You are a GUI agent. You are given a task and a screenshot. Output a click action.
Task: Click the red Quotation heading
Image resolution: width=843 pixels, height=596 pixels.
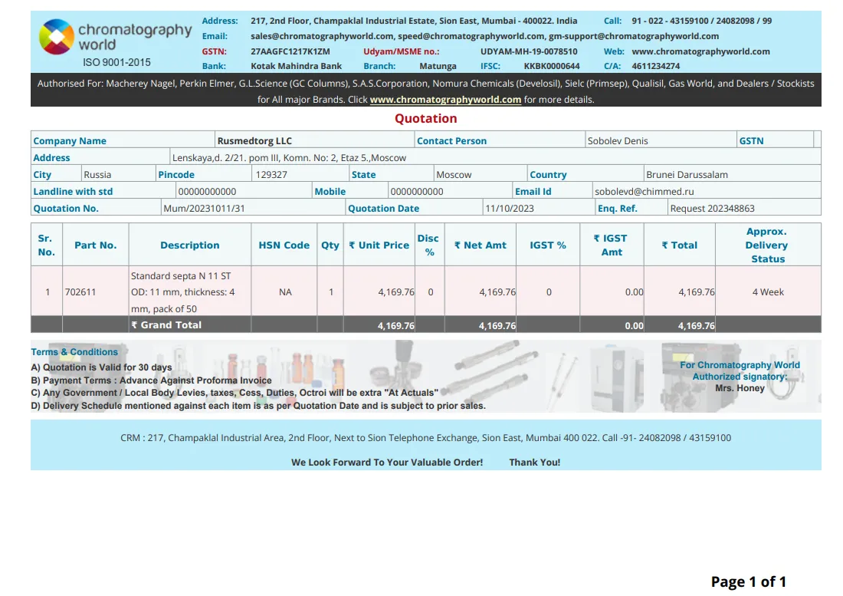coord(425,118)
